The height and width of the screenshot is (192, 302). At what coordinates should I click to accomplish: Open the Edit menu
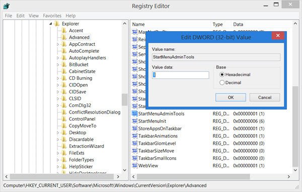point(20,16)
